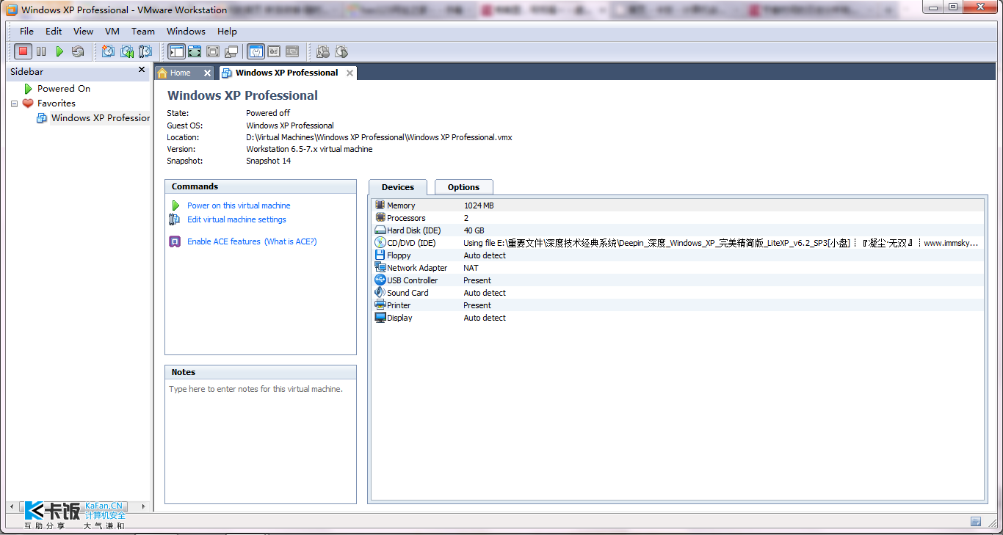
Task: Click Power on this virtual machine link
Action: (x=239, y=205)
